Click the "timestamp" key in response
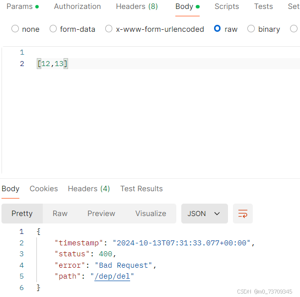 pos(78,243)
